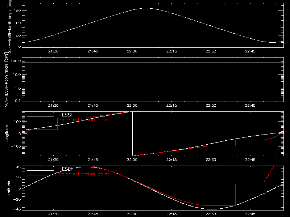Viewport: 290px width, 217px height.
Task: Click 22:30 under the Latitude plot
Action: [211, 214]
